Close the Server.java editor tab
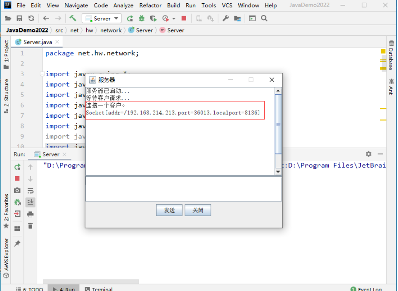 (57, 42)
